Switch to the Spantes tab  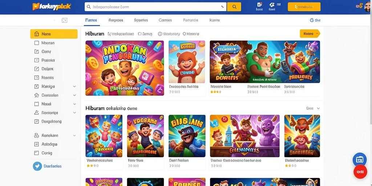pos(141,20)
